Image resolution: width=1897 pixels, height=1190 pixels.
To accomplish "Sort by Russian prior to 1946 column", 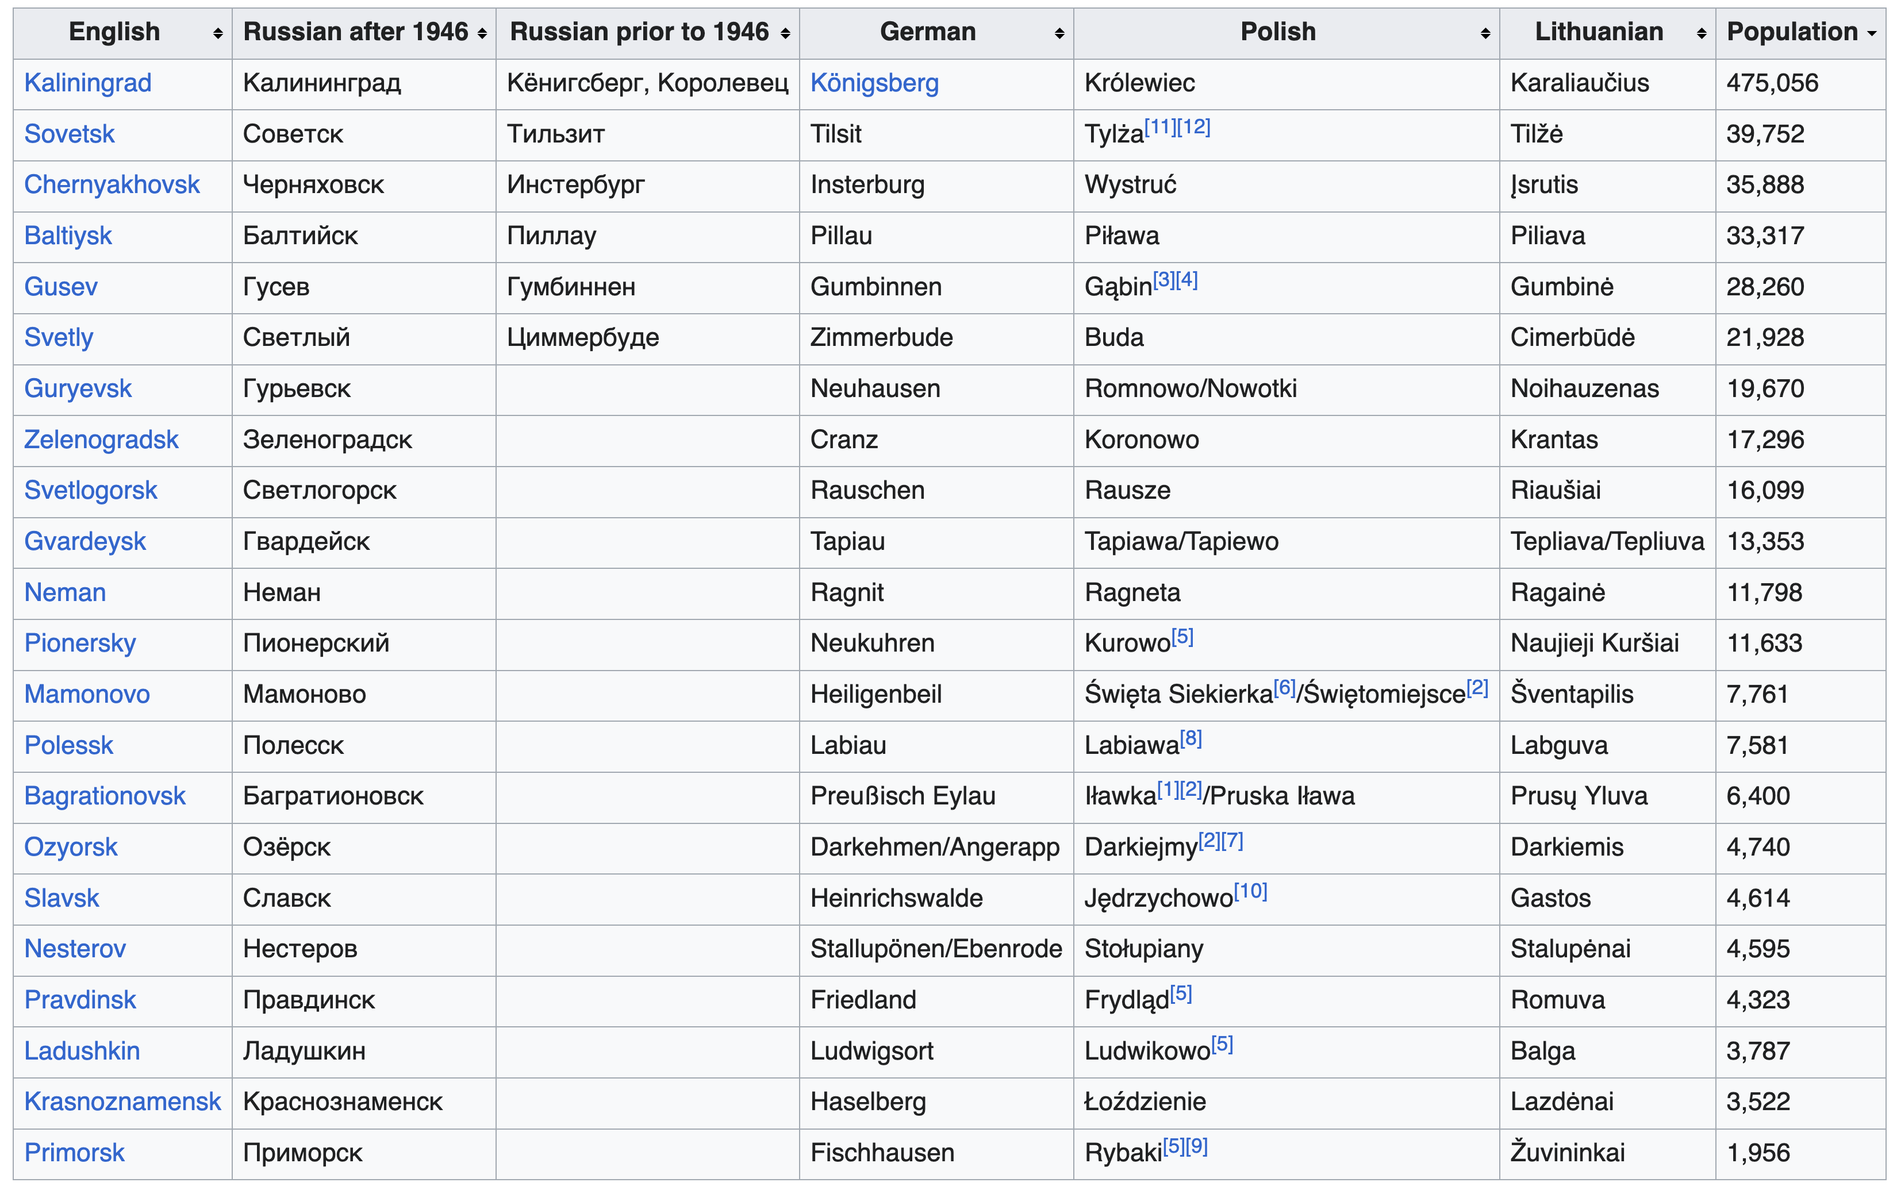I will (x=785, y=33).
